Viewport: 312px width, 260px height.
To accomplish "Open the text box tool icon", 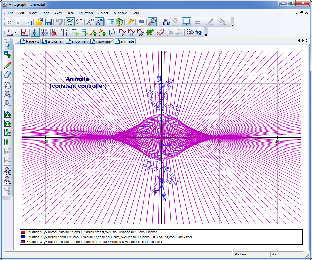I will [141, 22].
